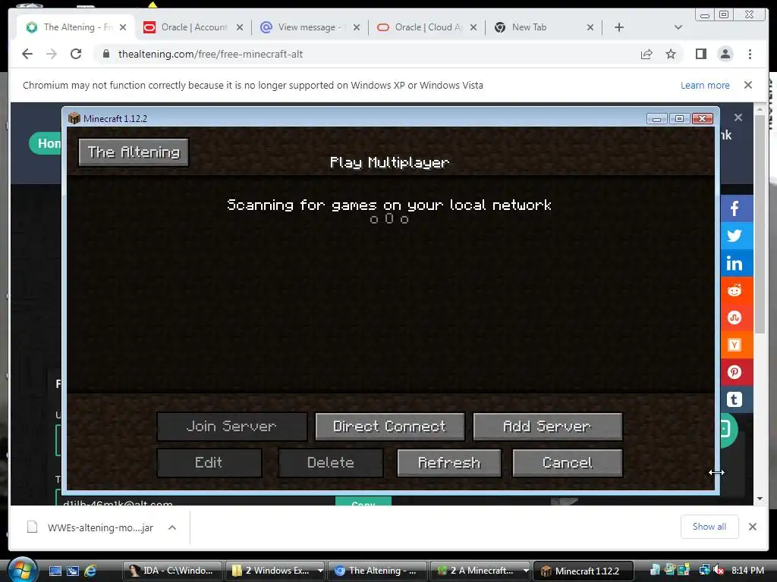Expand Windows Explorer taskbar group
777x582 pixels.
[320, 571]
